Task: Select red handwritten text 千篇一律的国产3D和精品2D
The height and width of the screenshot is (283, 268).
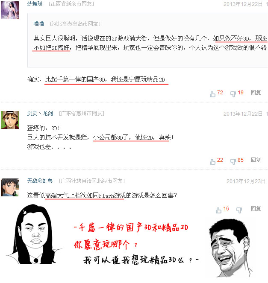Action: click(x=131, y=228)
